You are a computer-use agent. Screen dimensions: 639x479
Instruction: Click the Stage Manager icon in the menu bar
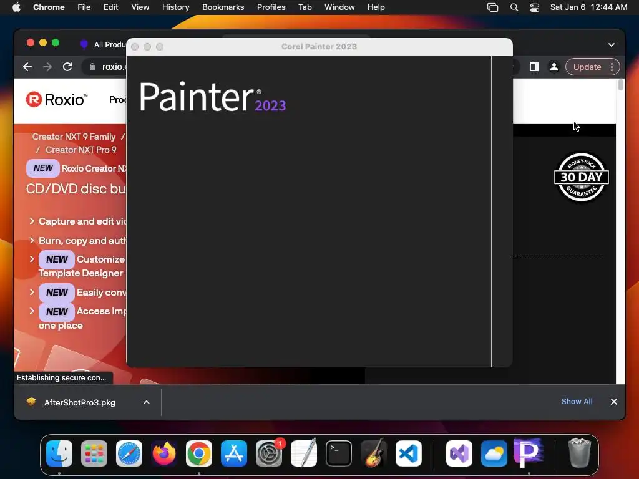pyautogui.click(x=493, y=7)
